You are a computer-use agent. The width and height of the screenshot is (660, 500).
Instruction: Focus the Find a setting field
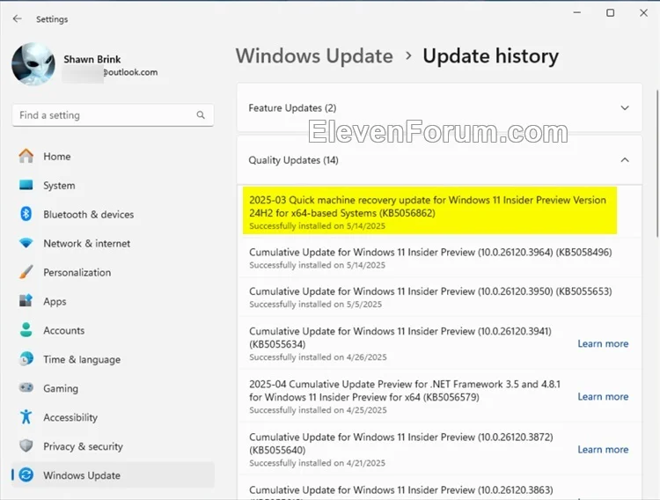(x=113, y=115)
